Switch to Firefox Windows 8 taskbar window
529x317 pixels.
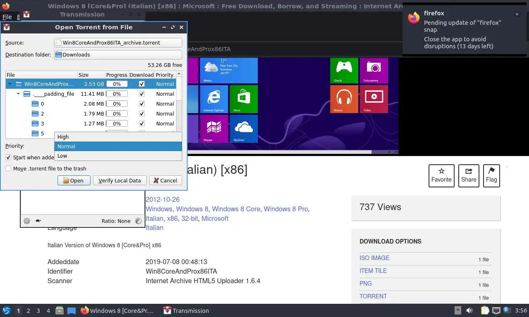pos(117,310)
